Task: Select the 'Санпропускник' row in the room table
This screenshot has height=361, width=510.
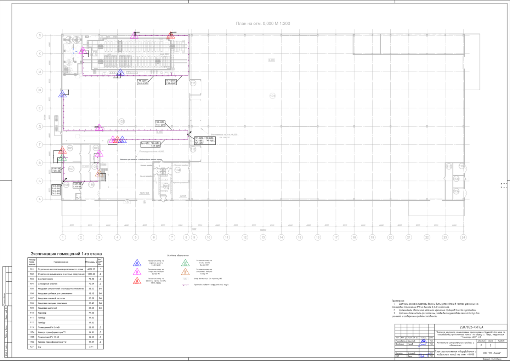Action: point(61,279)
